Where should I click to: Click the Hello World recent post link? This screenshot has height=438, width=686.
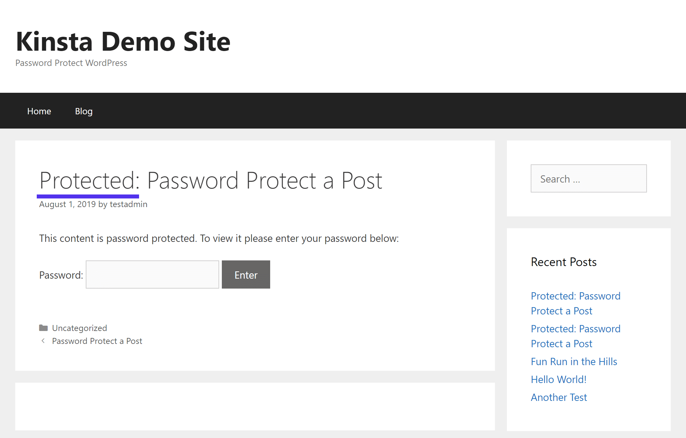click(558, 379)
